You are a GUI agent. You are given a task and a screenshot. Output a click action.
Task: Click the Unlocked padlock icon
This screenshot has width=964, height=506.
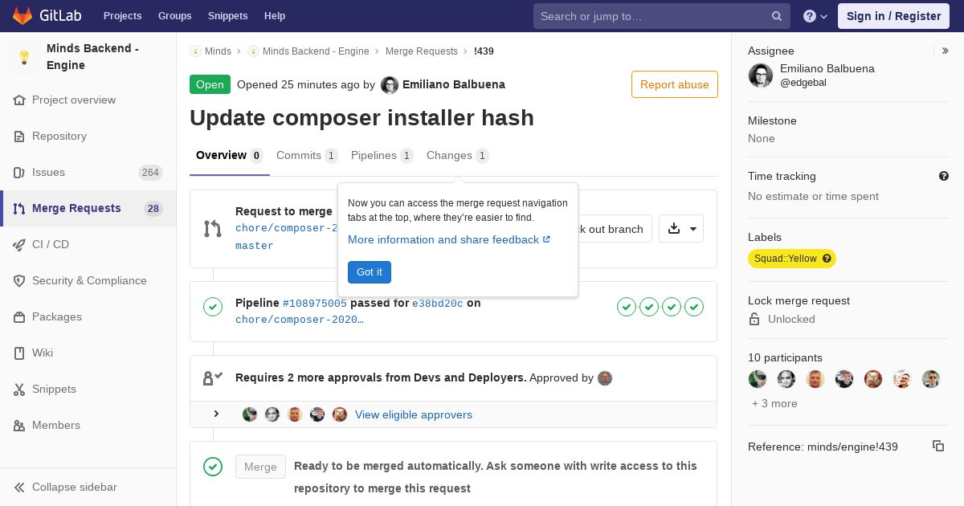tap(754, 319)
